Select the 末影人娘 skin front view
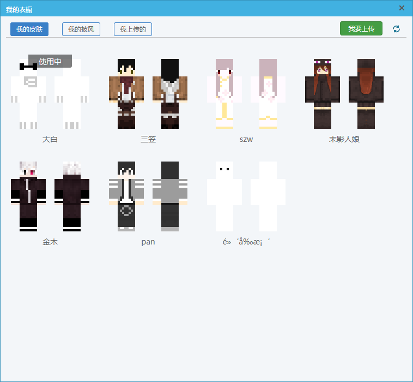The height and width of the screenshot is (382, 413). coord(323,94)
